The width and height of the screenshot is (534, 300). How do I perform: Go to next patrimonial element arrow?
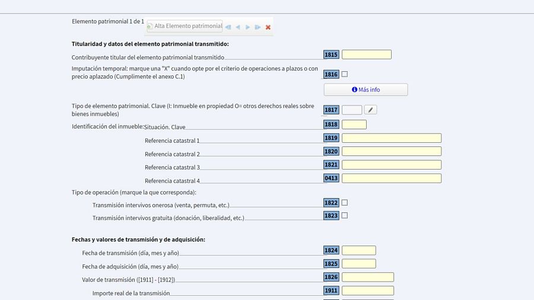tap(248, 27)
